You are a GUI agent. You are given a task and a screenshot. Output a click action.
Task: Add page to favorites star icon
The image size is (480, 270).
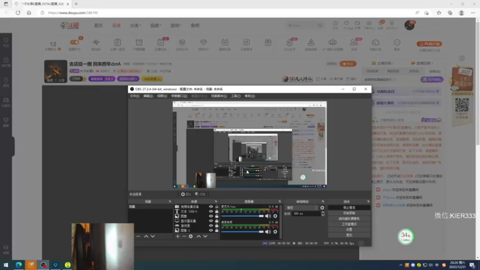pyautogui.click(x=427, y=13)
